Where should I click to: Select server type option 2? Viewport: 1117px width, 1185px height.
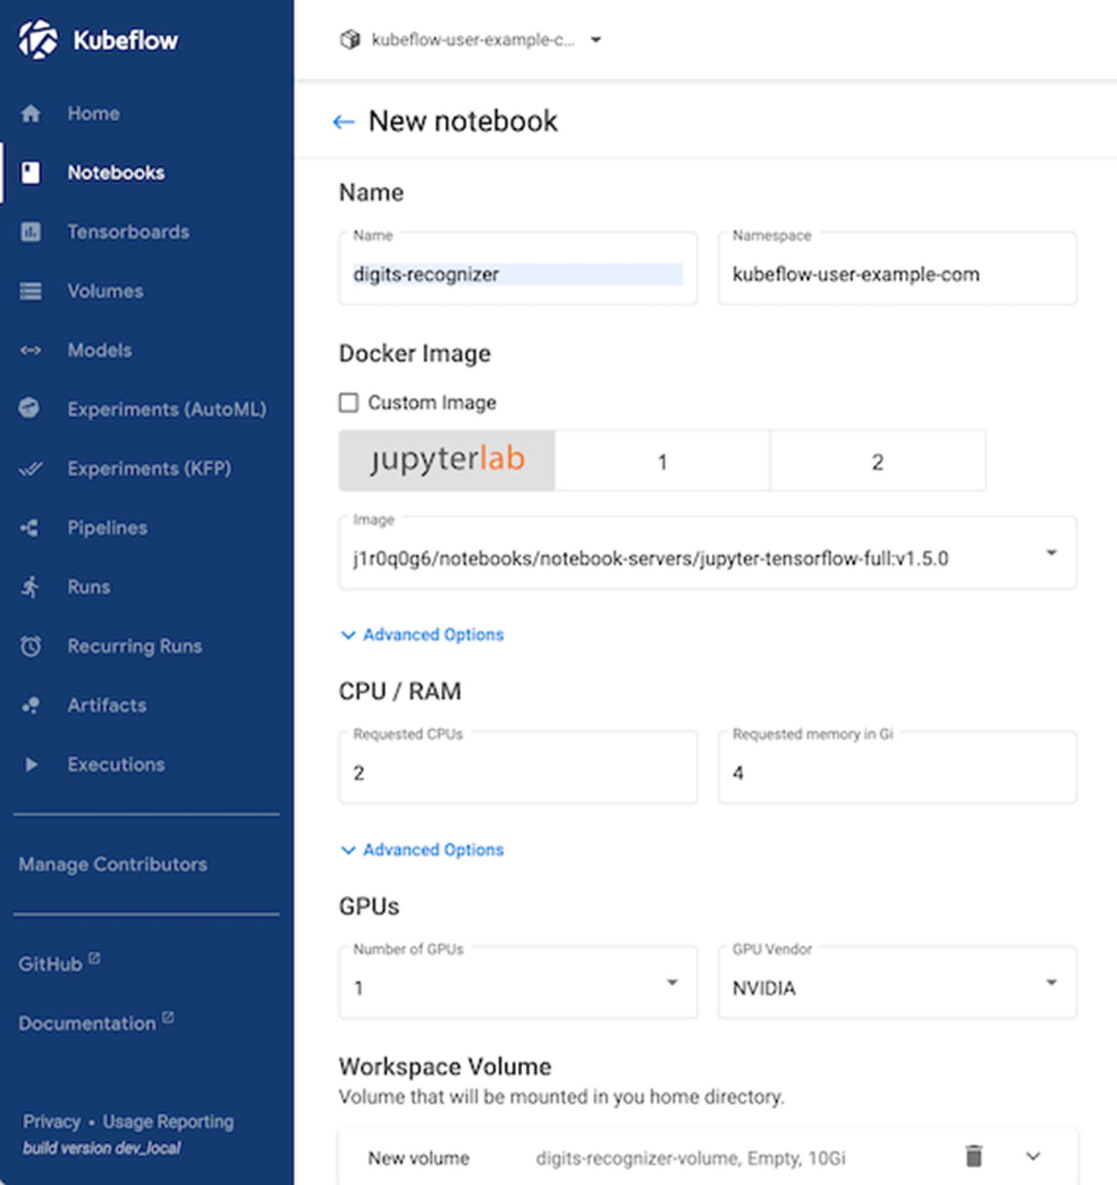coord(878,461)
